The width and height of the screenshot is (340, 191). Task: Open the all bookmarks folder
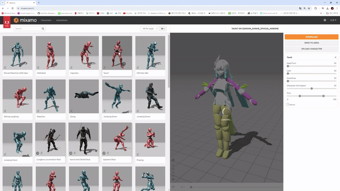pyautogui.click(x=332, y=13)
